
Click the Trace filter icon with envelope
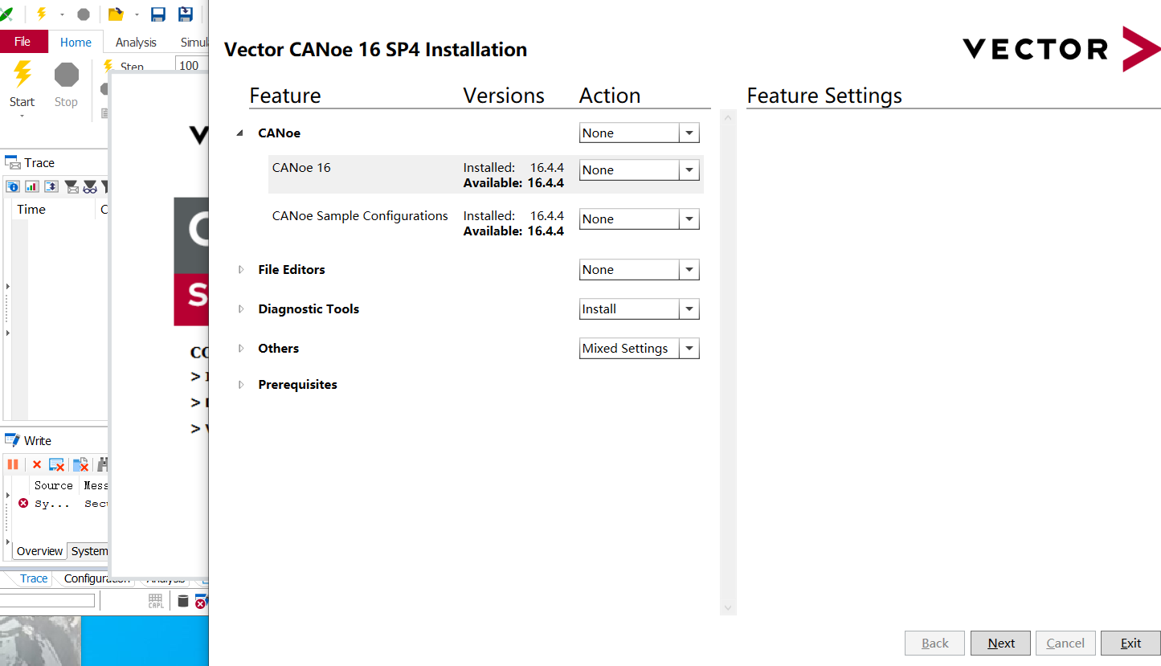click(72, 186)
